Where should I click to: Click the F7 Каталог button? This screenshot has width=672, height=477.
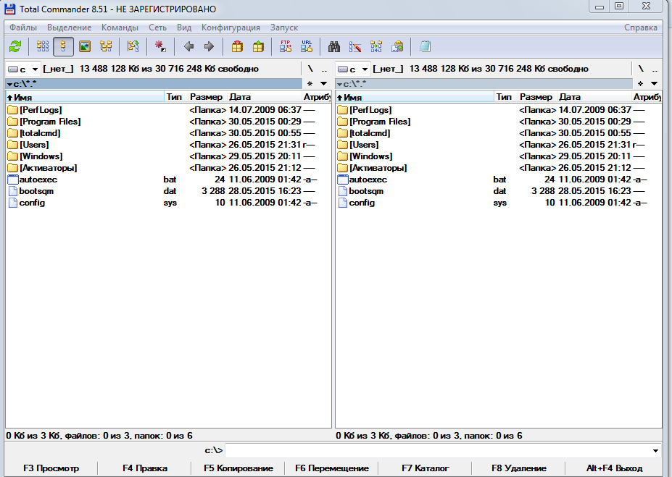tap(425, 468)
